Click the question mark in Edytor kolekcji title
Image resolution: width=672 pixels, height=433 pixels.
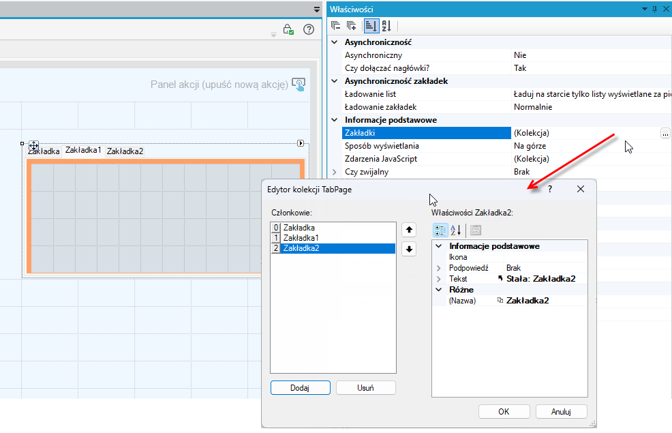[x=550, y=189]
